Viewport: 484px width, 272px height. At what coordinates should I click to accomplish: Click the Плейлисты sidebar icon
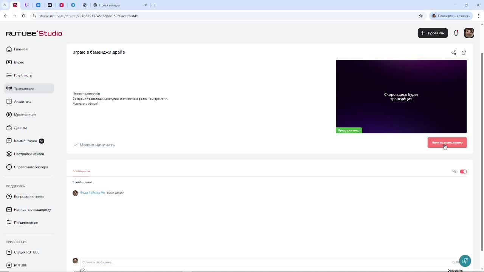point(9,75)
